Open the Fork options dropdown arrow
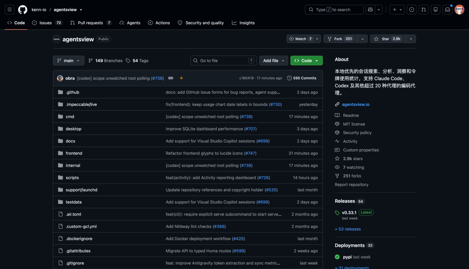469x269 pixels. 363,39
